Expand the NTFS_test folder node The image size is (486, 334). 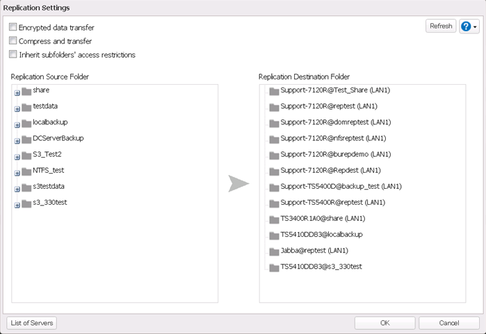pos(17,173)
